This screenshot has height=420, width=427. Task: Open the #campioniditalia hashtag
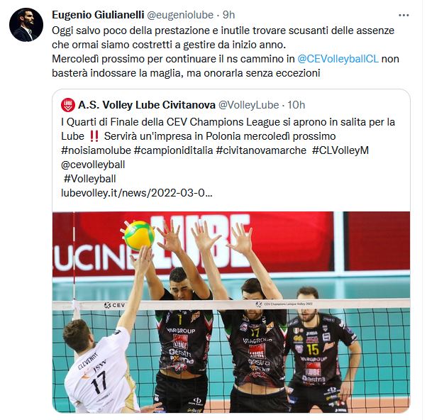pos(174,150)
